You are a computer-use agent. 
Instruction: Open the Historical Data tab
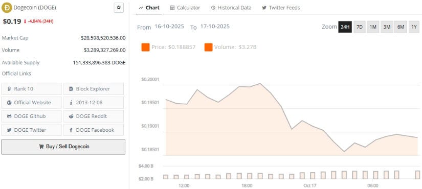coord(231,8)
